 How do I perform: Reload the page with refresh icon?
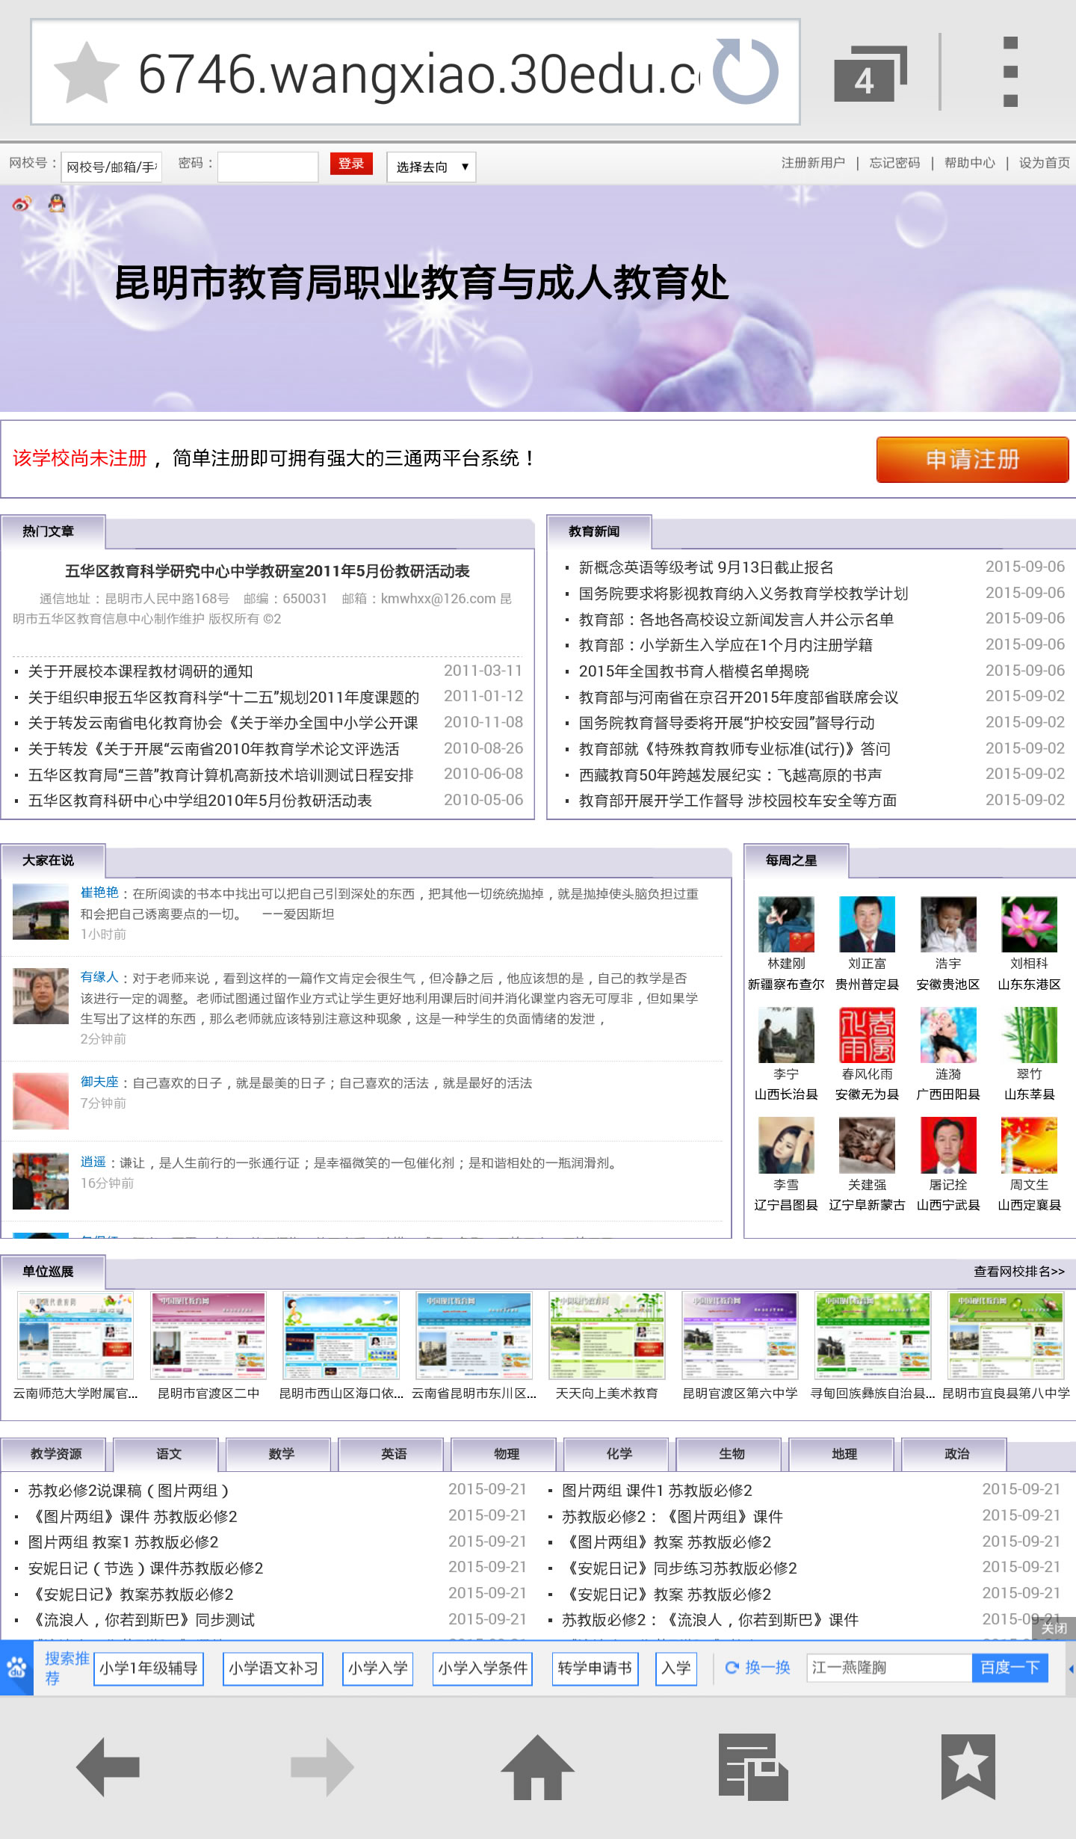click(x=745, y=73)
